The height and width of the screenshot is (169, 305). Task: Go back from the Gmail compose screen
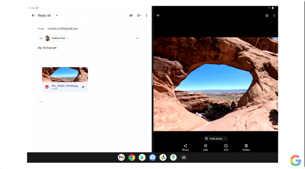[33, 15]
